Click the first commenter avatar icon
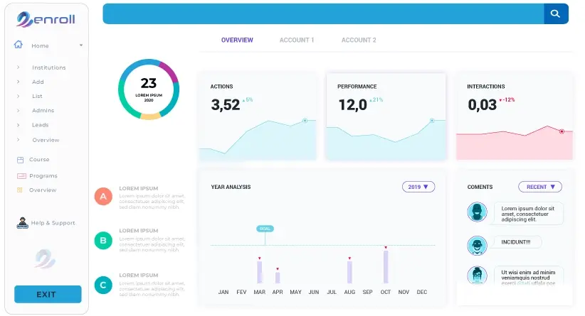The image size is (585, 316). pyautogui.click(x=477, y=212)
